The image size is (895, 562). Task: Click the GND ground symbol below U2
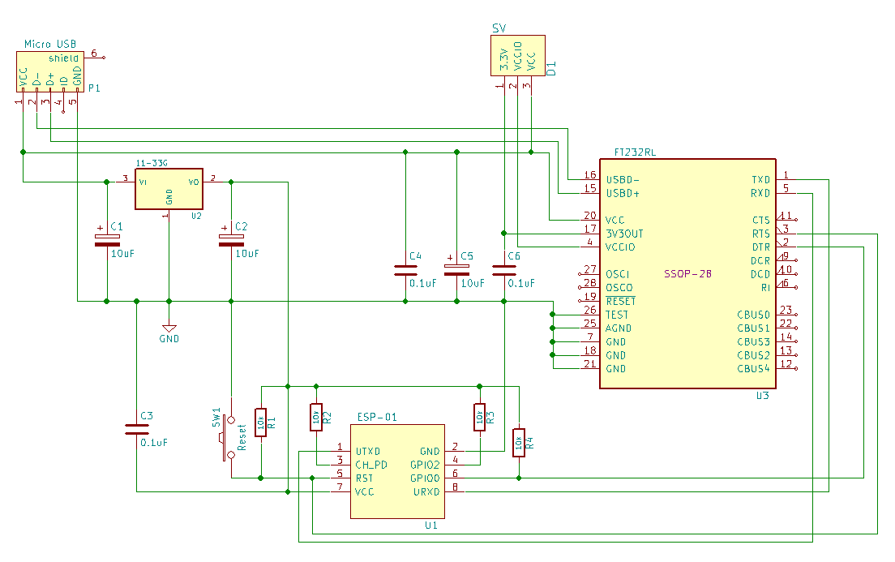pyautogui.click(x=169, y=328)
